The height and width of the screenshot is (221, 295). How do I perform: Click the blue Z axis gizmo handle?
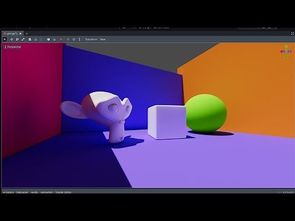[288, 52]
